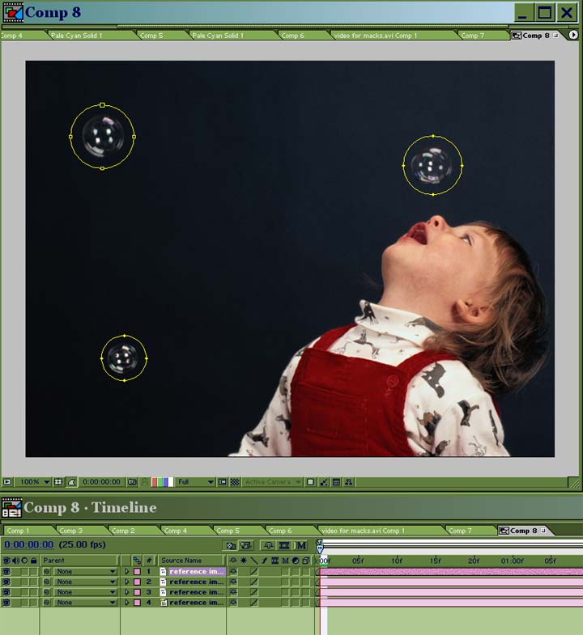This screenshot has height=635, width=583.
Task: Hide layer 4 with its eye icon
Action: 6,603
